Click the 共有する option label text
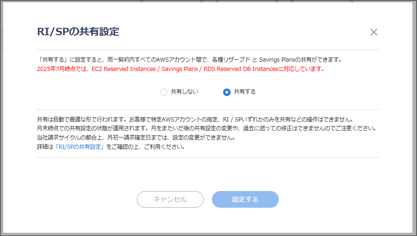 tap(244, 92)
